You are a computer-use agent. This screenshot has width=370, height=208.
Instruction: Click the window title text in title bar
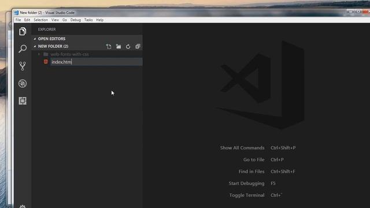click(47, 13)
